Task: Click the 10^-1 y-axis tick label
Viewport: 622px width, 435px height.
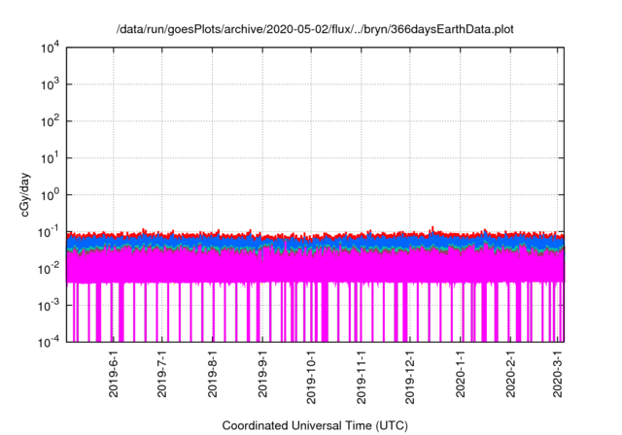Action: click(49, 232)
